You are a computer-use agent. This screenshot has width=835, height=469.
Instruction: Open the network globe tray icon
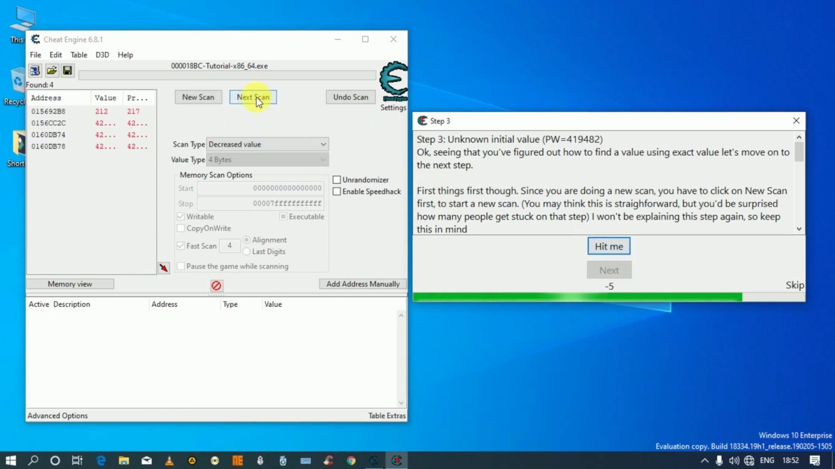tap(749, 461)
